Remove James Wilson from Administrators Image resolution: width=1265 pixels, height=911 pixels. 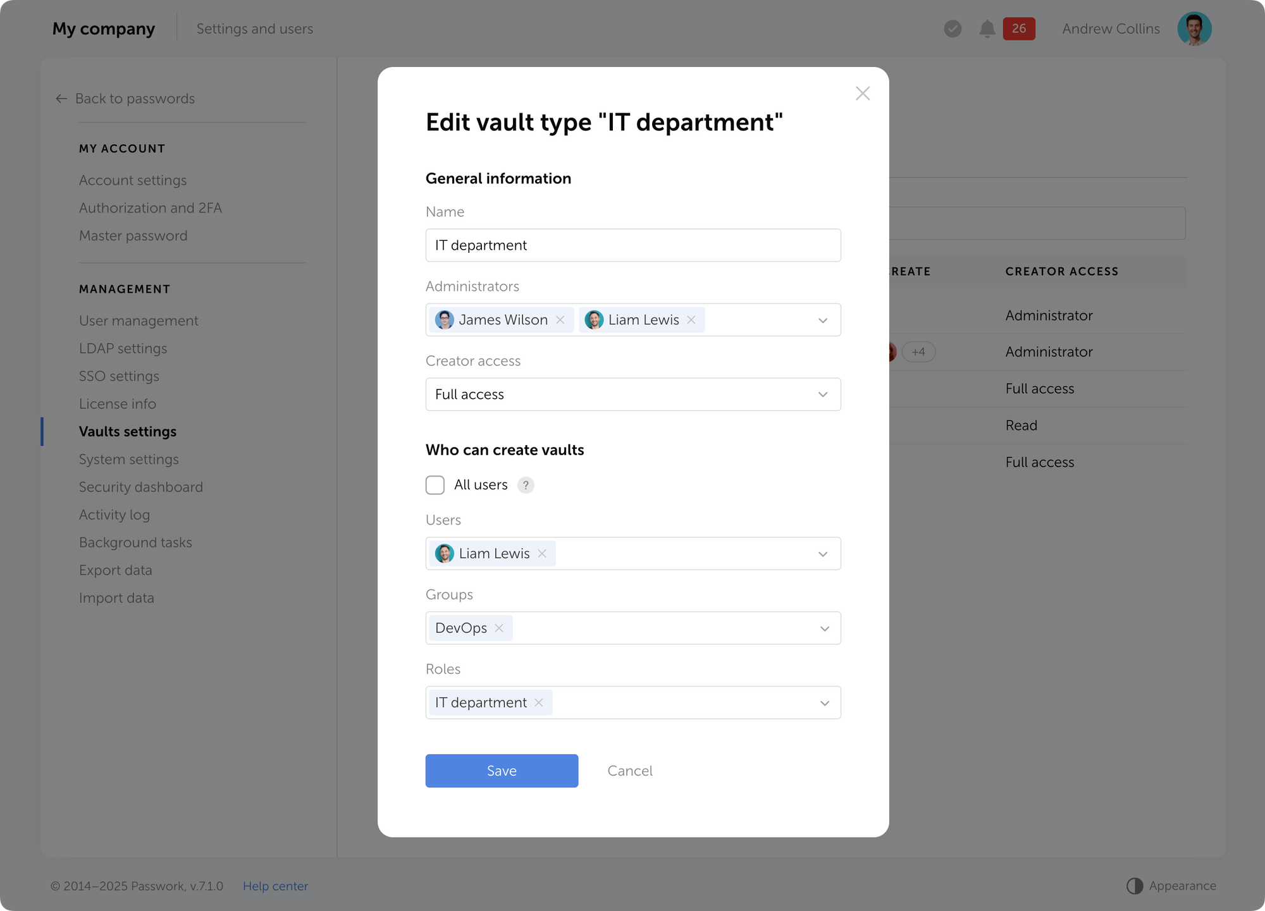point(560,320)
